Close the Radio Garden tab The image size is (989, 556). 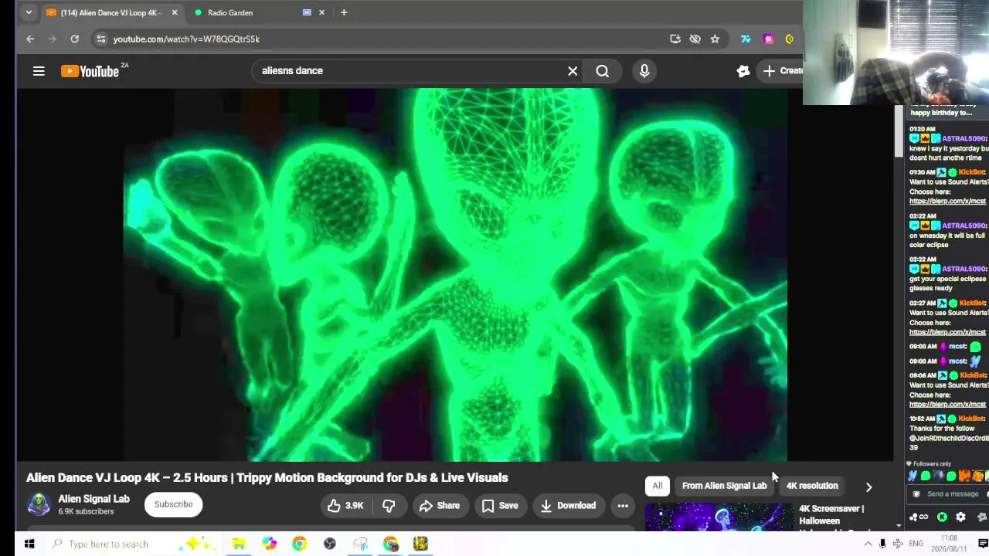tap(321, 12)
